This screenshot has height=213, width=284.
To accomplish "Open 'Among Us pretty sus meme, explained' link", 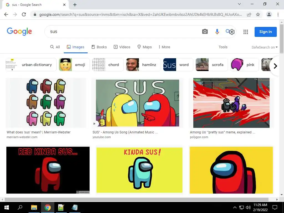I will coord(222,132).
